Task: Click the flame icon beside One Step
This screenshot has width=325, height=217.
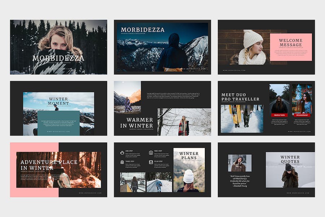Action: pyautogui.click(x=122, y=153)
